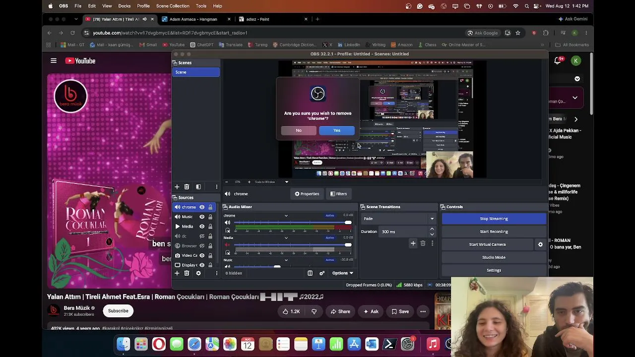
Task: Open source properties gear in Sources toolbar
Action: [198, 273]
